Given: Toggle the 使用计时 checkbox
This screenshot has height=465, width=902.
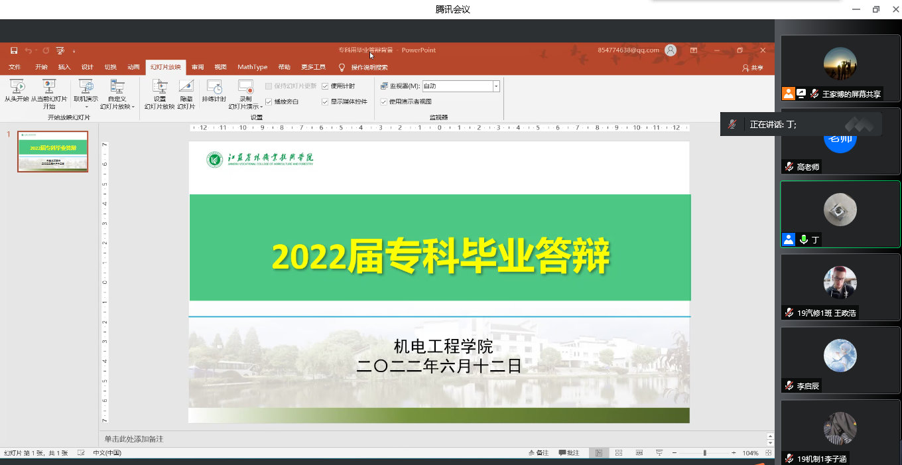Looking at the screenshot, I should point(326,86).
